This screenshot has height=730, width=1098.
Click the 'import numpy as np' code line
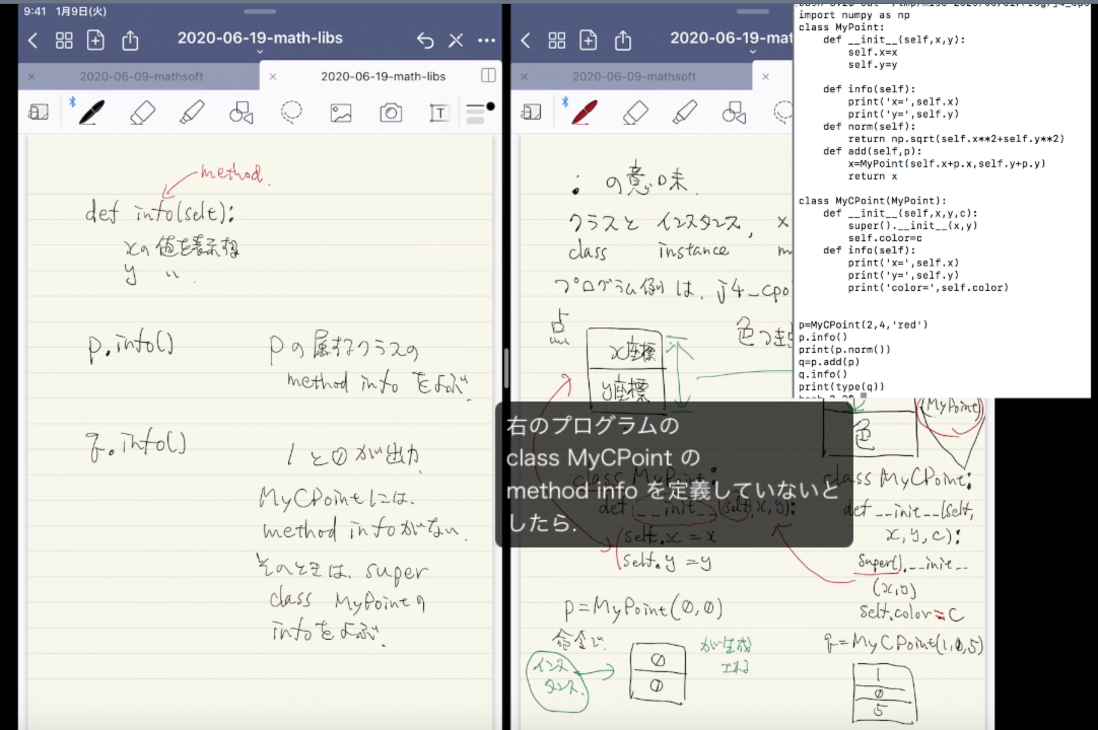point(854,15)
